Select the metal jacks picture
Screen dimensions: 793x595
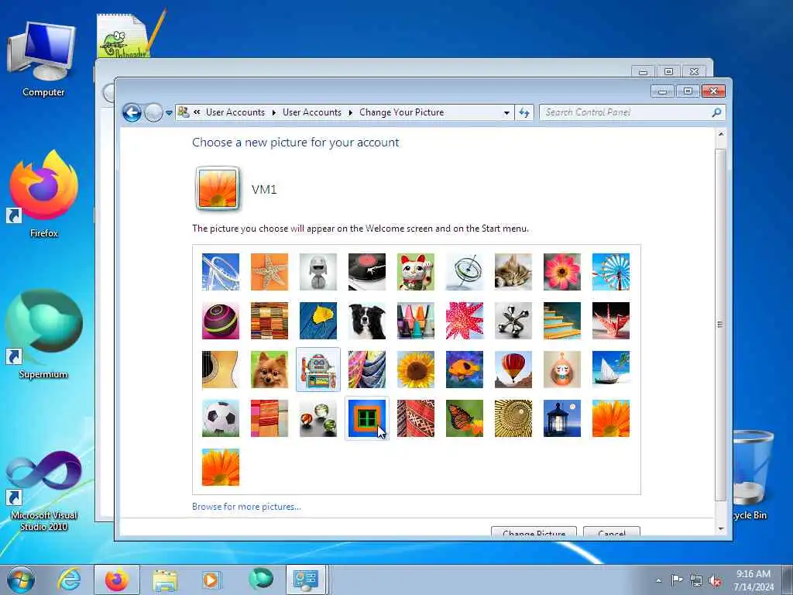pos(513,321)
